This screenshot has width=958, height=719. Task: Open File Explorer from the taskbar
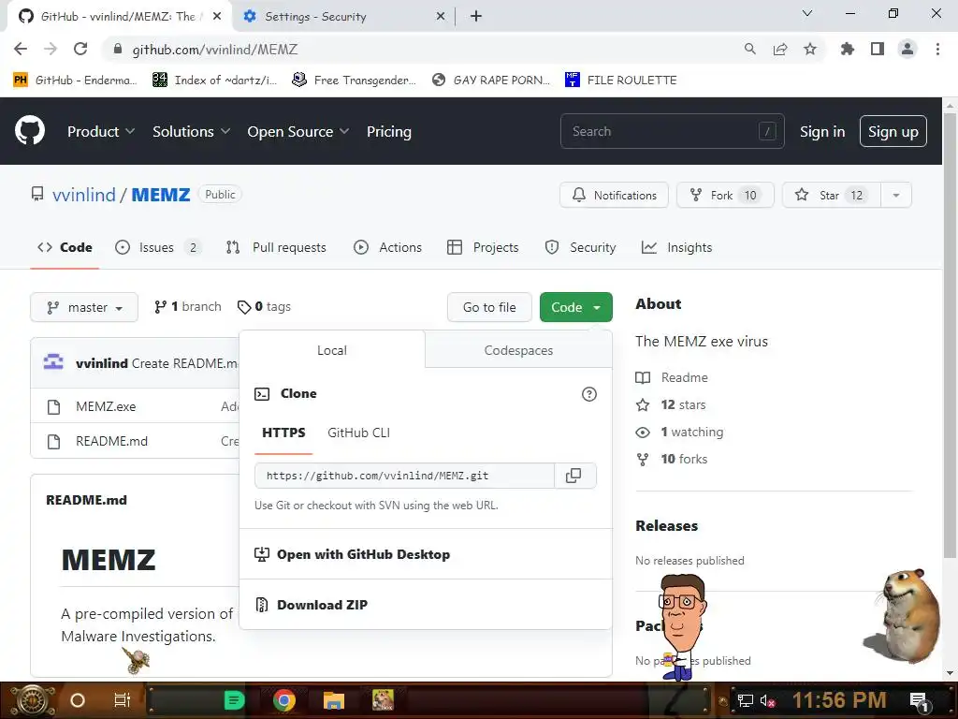(334, 700)
